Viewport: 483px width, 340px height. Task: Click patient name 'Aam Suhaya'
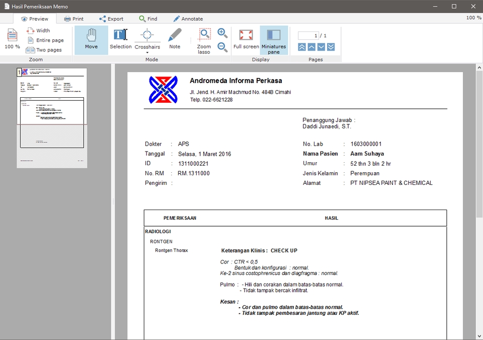tap(367, 154)
